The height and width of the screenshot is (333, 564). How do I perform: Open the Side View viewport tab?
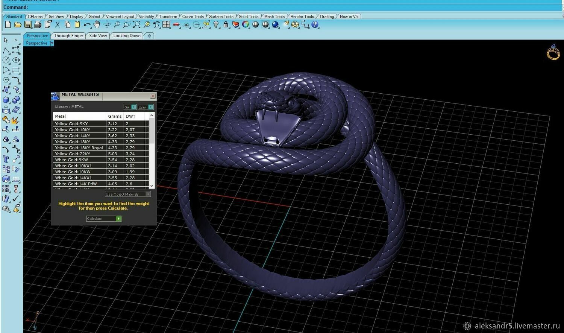[x=98, y=36]
